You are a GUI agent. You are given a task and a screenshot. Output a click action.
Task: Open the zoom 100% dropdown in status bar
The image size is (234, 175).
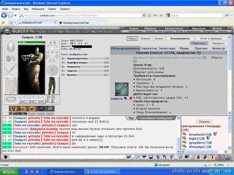pyautogui.click(x=228, y=165)
